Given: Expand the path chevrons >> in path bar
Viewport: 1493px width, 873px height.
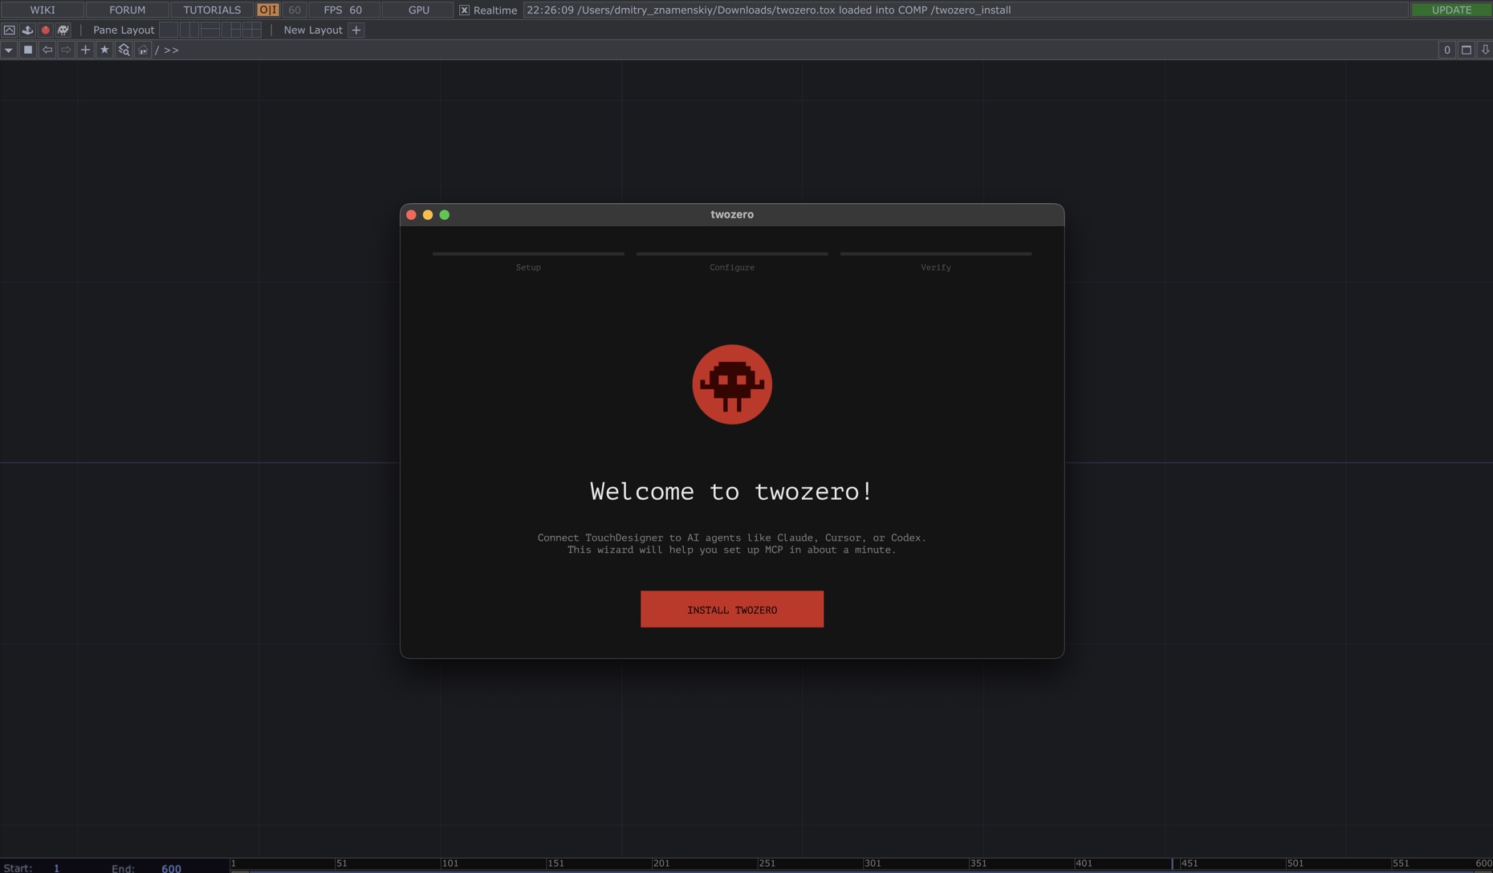Looking at the screenshot, I should pyautogui.click(x=171, y=50).
